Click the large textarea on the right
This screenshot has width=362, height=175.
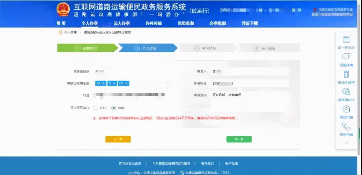coord(249,102)
